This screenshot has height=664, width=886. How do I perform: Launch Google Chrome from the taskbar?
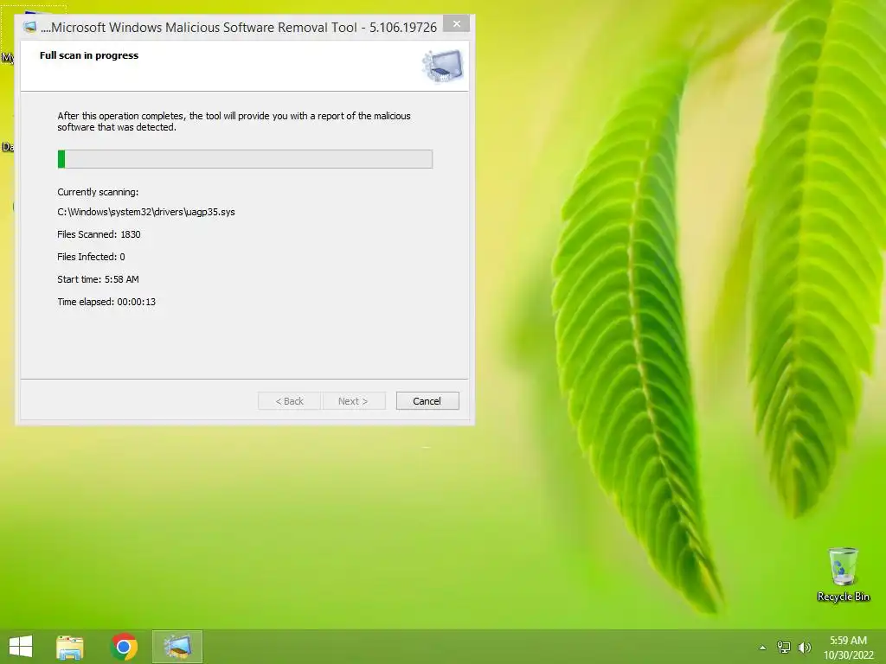(x=124, y=647)
